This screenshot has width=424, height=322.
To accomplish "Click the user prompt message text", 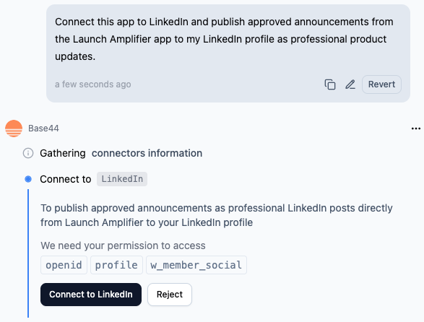I will click(x=224, y=39).
